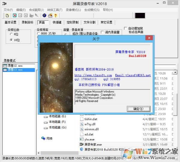Select the 8000 次/秒 sample rate
Image resolution: width=180 pixels, height=162 pixels.
(x=38, y=33)
